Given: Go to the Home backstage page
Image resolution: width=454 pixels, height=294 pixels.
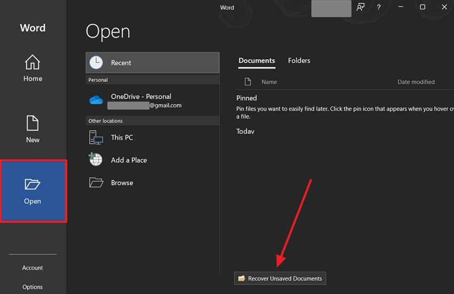Looking at the screenshot, I should (33, 68).
